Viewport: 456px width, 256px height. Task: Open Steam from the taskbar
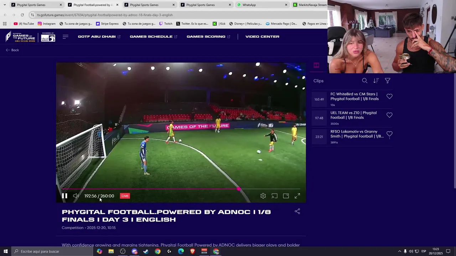pyautogui.click(x=146, y=251)
